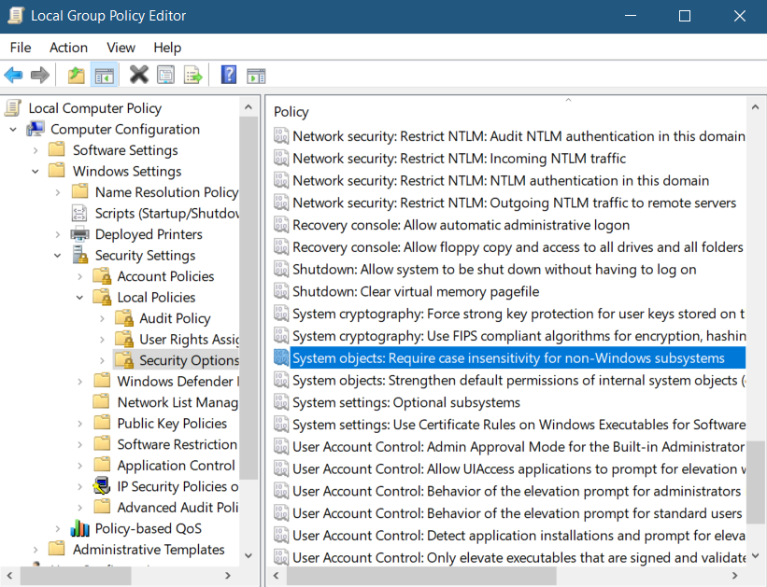The image size is (767, 587).
Task: Click the Back arrow toolbar icon
Action: point(13,76)
